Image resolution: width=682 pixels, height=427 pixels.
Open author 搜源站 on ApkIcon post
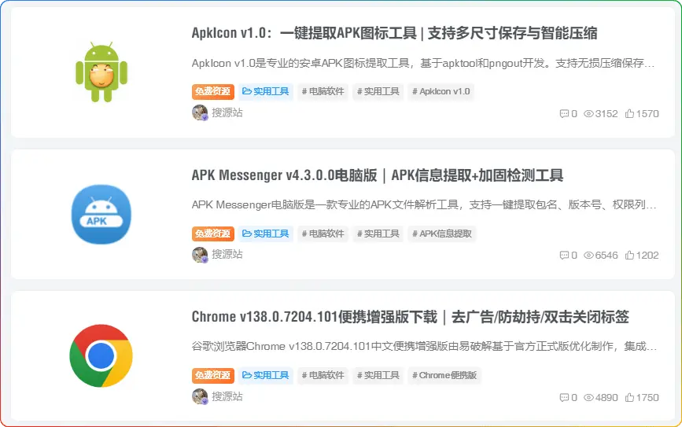tap(227, 112)
